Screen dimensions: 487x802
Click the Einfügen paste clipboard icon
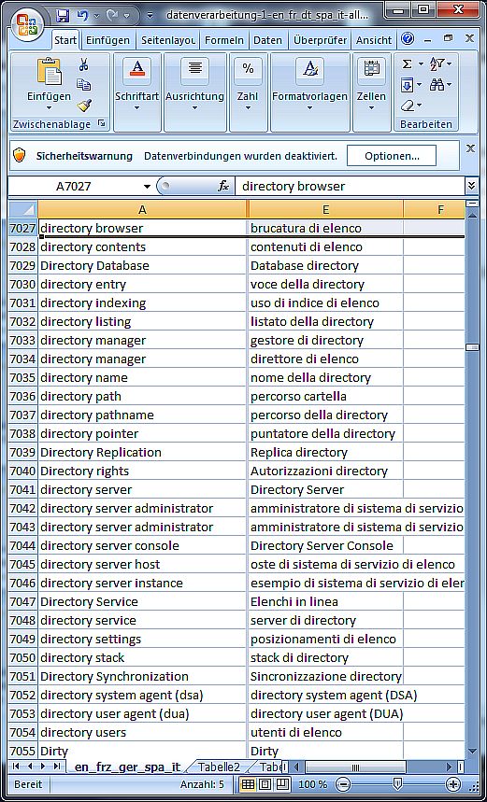(50, 72)
